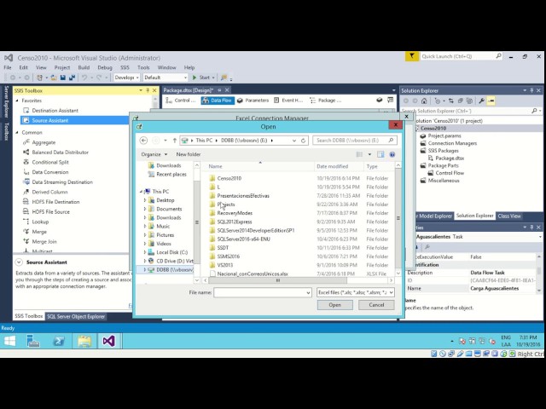
Task: Click New folder in the Open dialog
Action: click(x=189, y=154)
